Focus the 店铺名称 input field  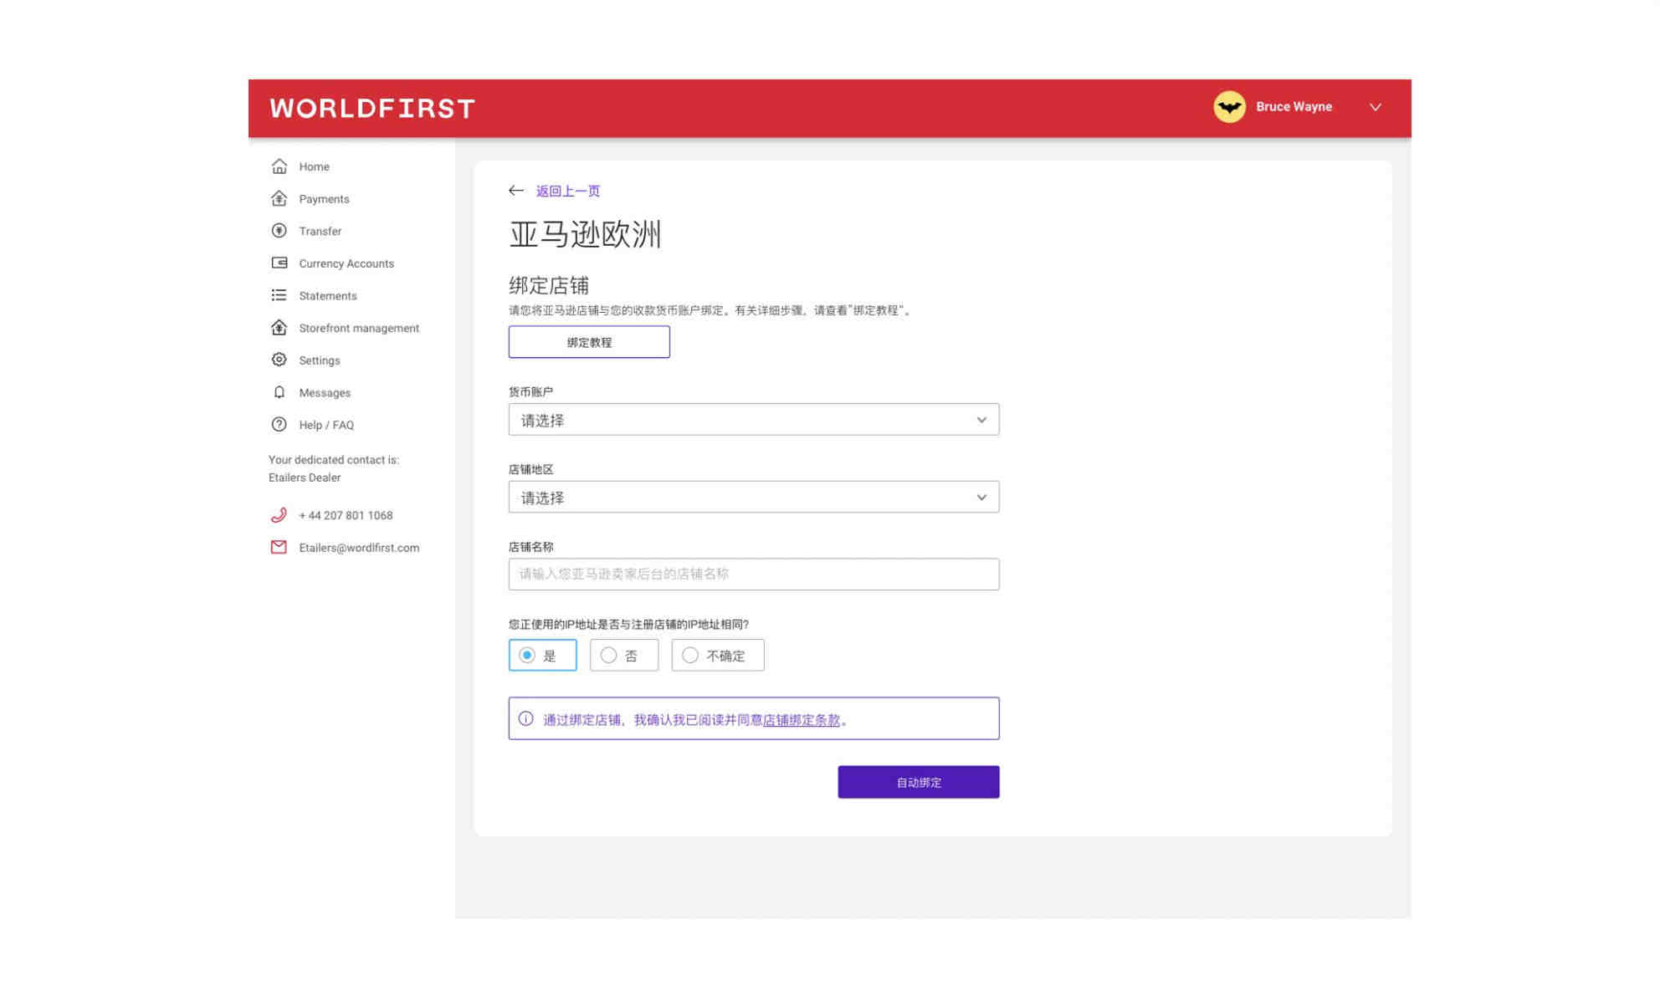coord(754,574)
